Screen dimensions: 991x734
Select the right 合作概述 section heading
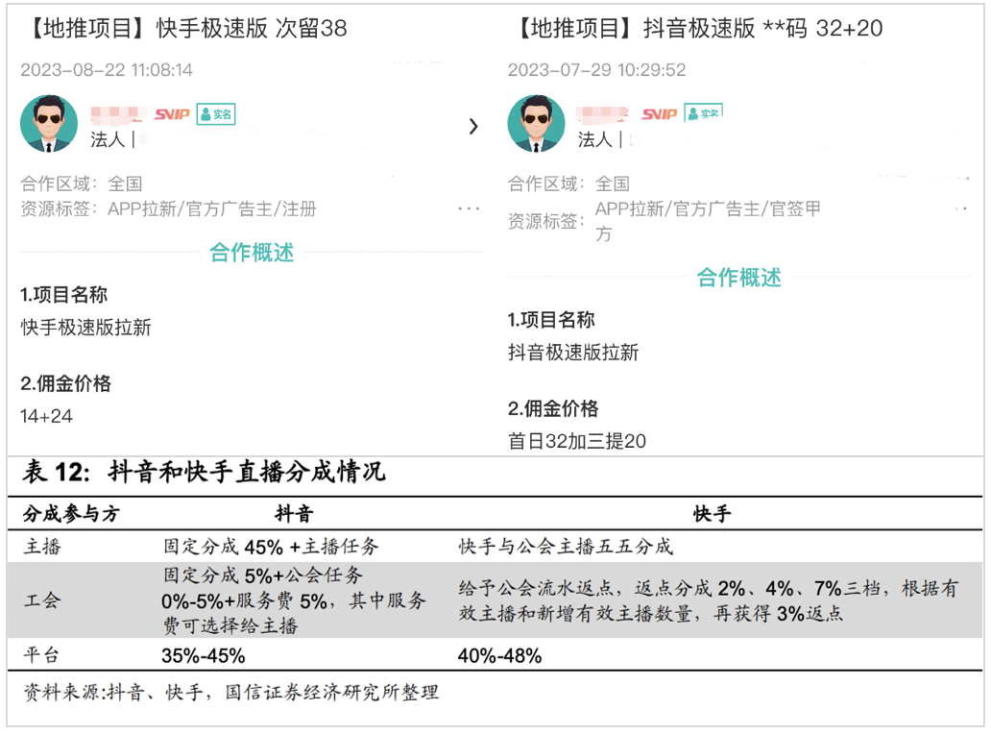click(738, 278)
